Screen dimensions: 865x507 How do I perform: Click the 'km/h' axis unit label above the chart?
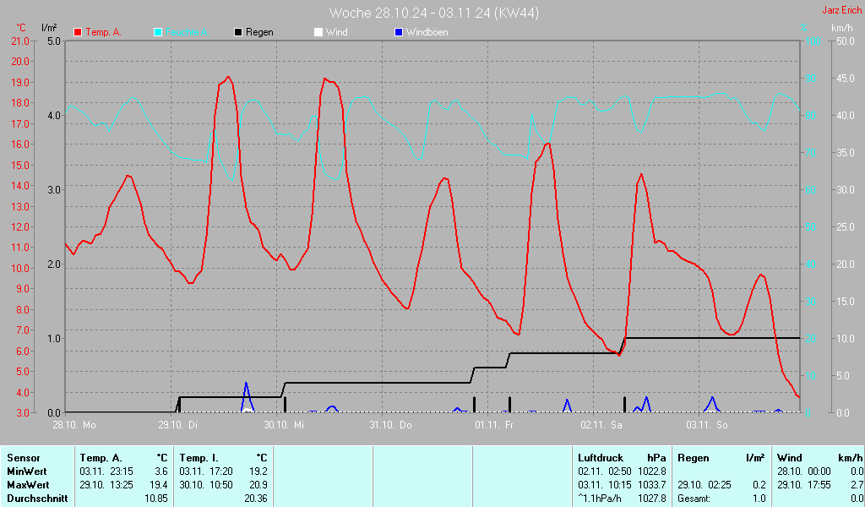point(842,28)
